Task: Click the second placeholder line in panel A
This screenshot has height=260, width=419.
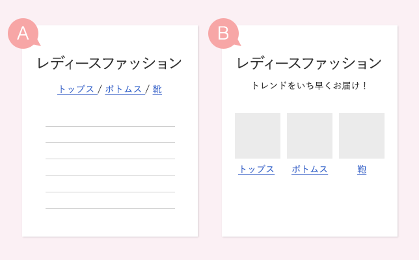Action: [110, 142]
